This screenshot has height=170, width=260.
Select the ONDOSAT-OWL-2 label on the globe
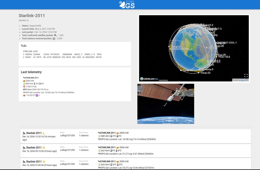[182, 49]
